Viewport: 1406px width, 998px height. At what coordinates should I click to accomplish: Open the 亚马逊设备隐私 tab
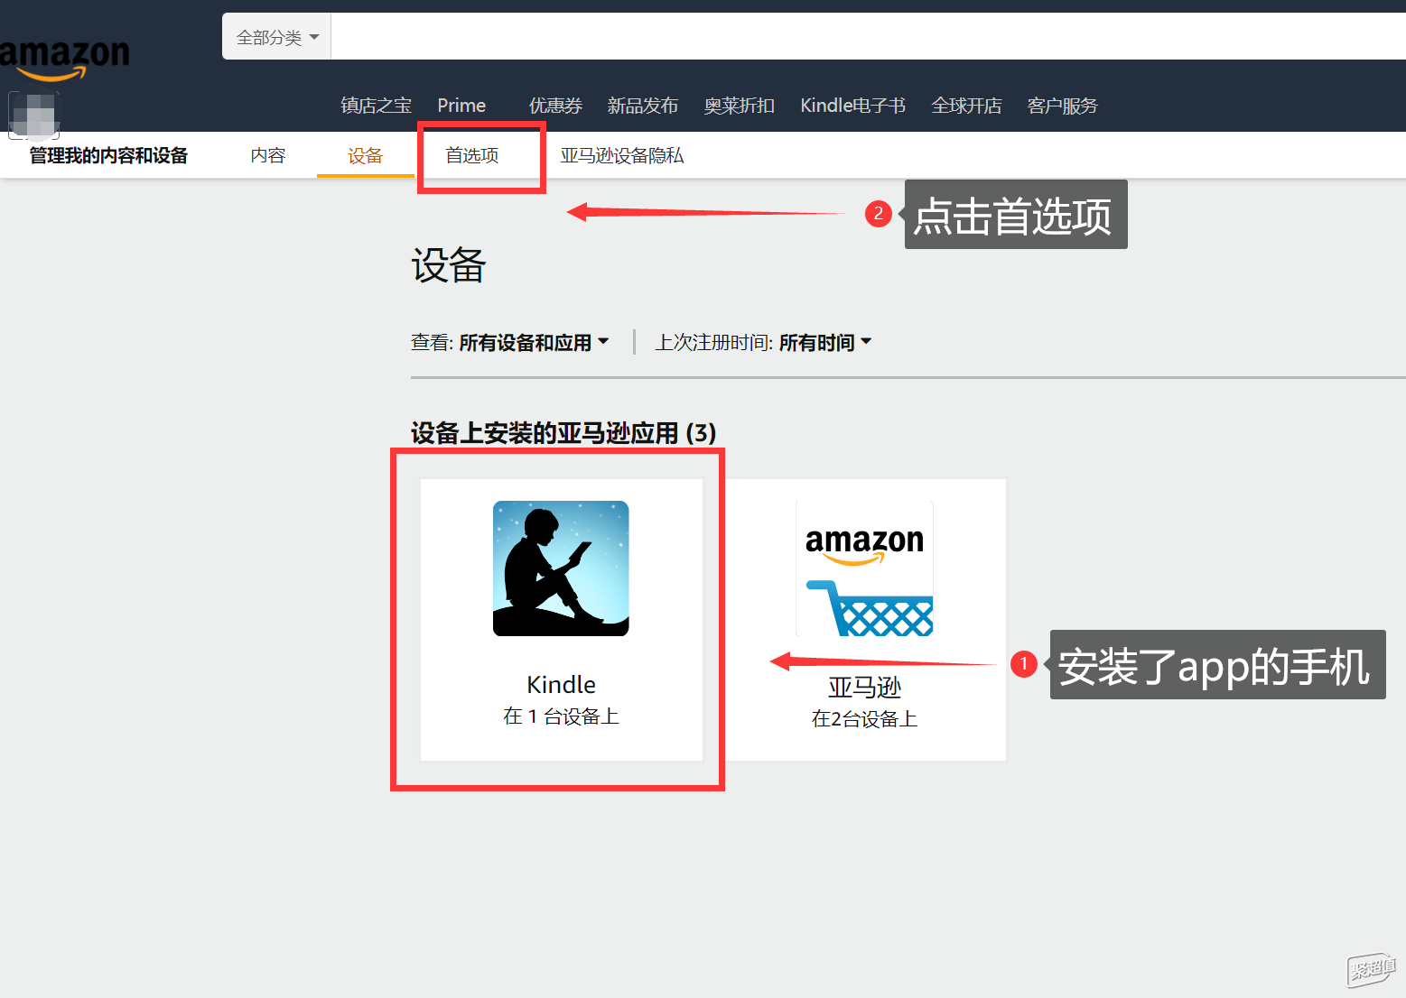click(x=622, y=155)
